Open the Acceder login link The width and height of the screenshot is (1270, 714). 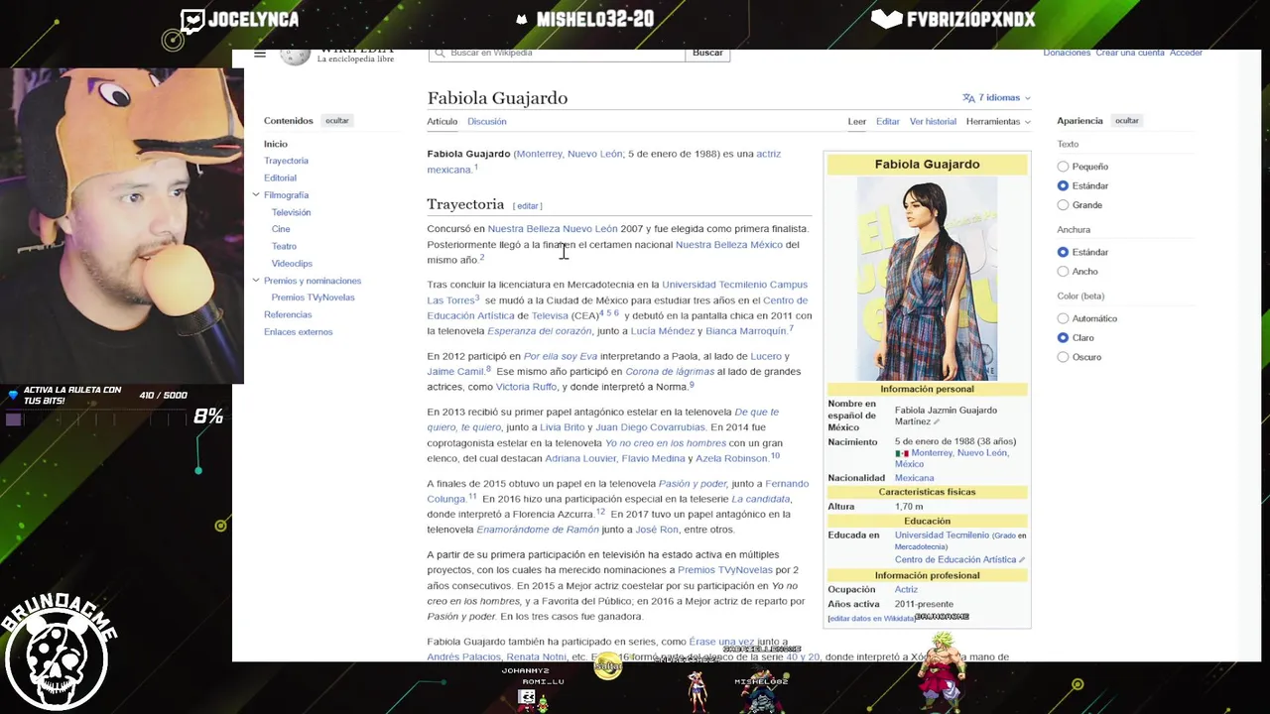[1186, 54]
